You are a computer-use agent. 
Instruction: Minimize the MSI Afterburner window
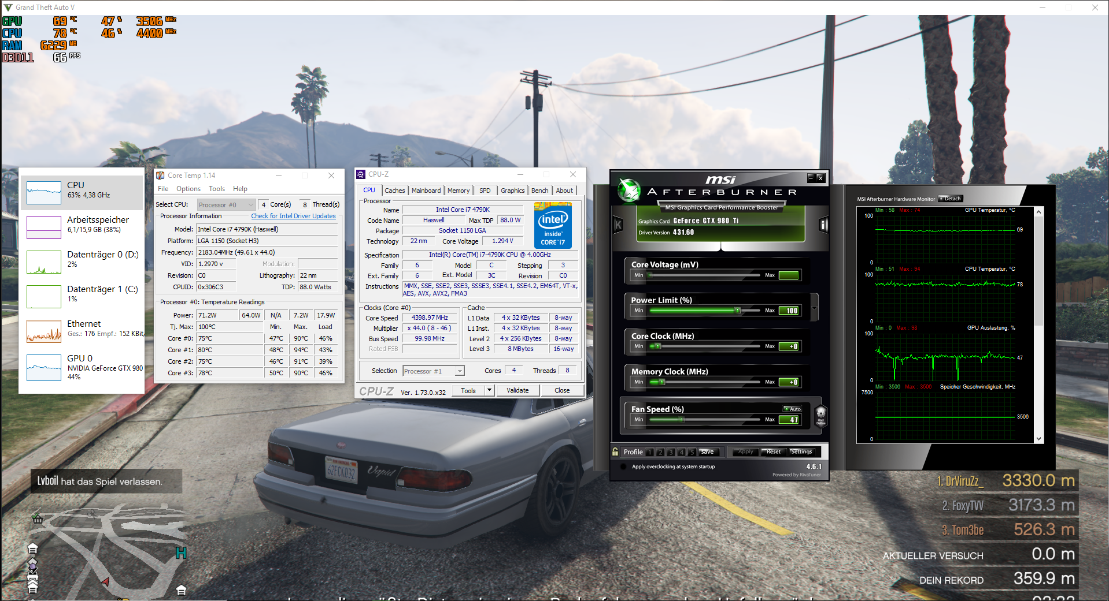811,178
